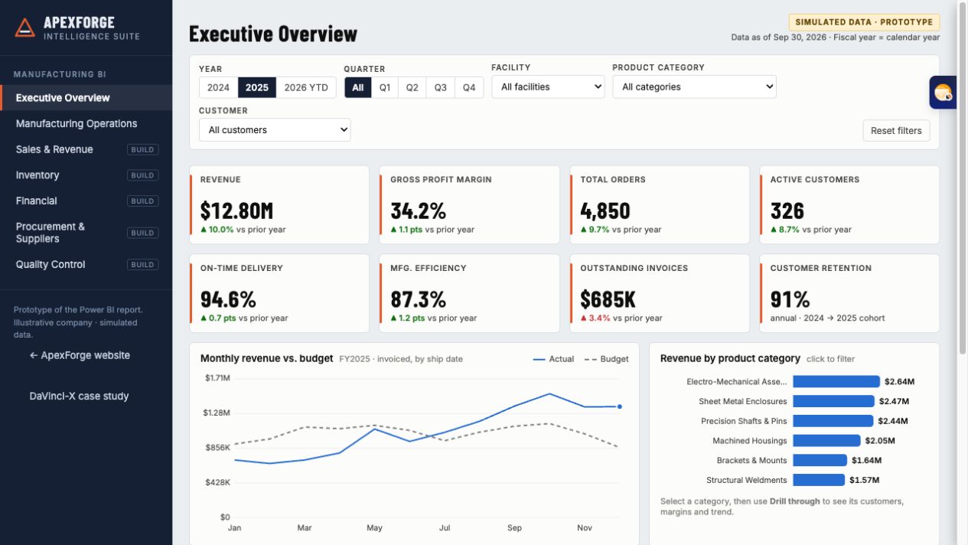Click the Structural Weldments bar

tap(819, 480)
